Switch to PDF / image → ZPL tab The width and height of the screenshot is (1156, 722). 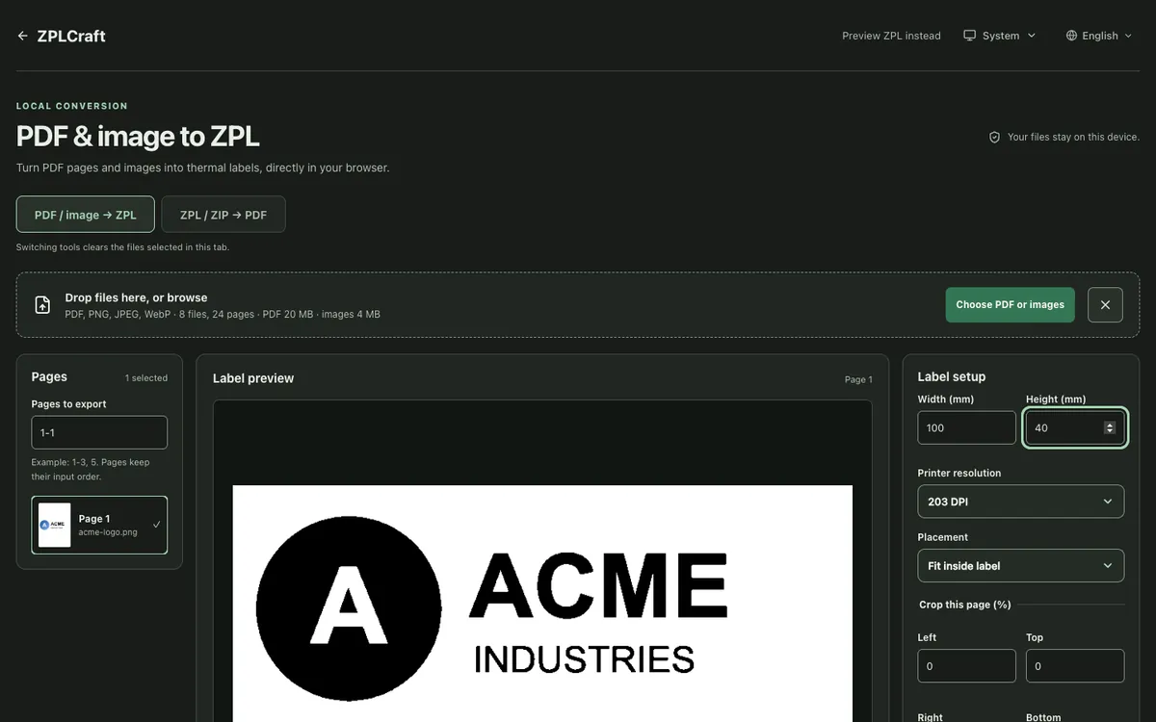tap(86, 215)
